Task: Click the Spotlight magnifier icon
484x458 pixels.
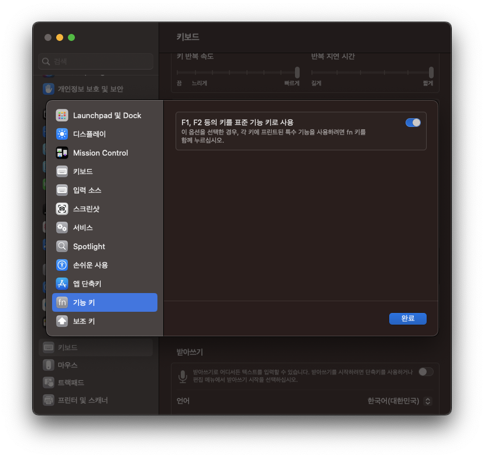Action: pyautogui.click(x=62, y=246)
